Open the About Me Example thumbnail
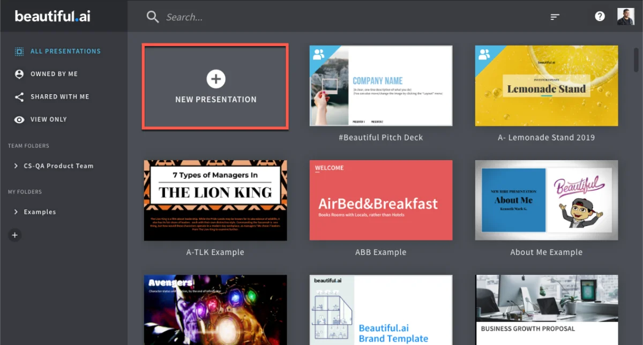 (x=546, y=200)
